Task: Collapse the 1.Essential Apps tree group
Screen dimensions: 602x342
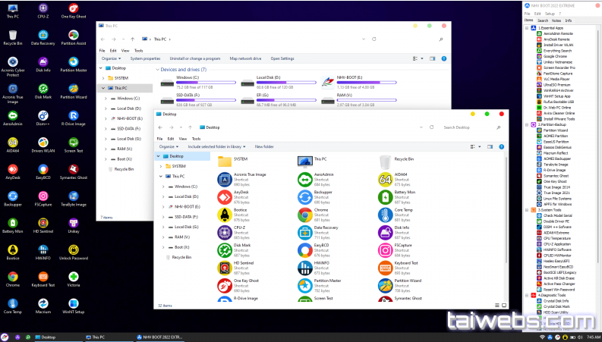Action: 527,28
